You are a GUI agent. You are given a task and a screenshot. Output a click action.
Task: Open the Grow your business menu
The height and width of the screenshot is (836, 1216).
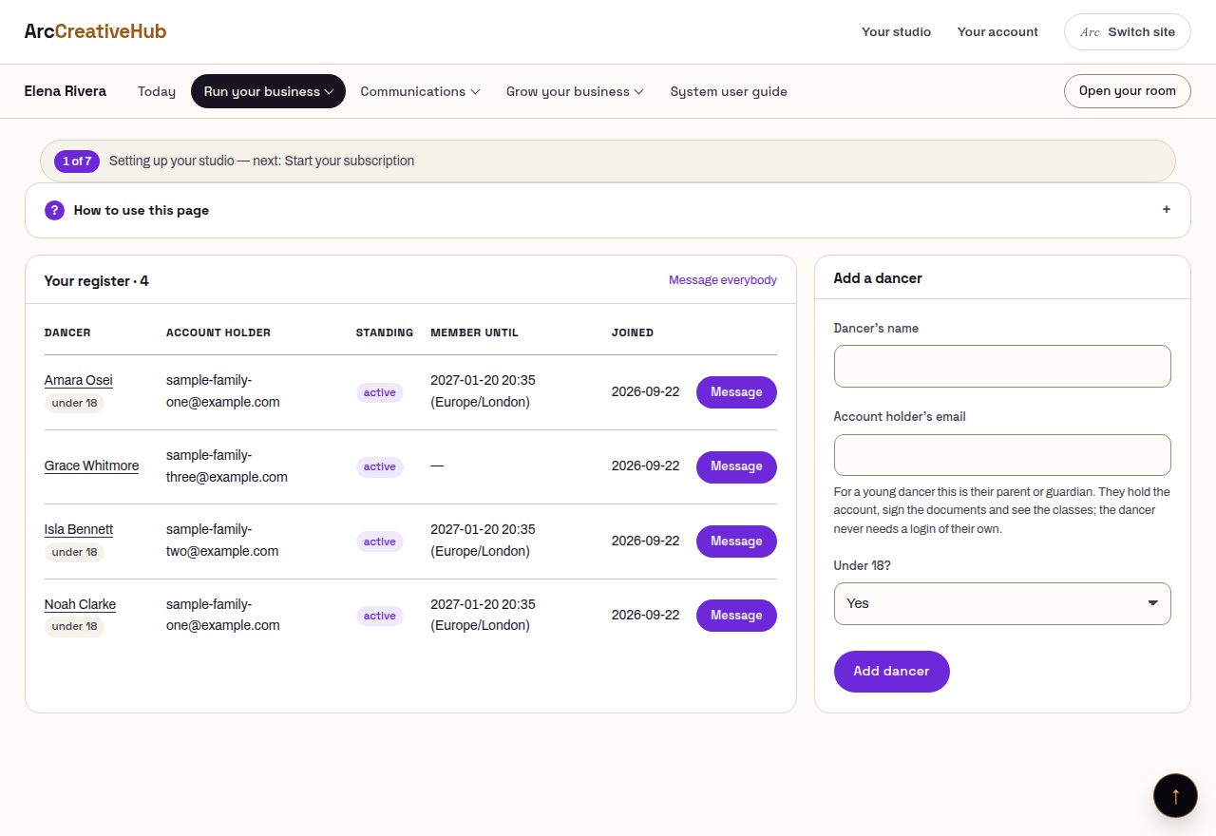(575, 91)
